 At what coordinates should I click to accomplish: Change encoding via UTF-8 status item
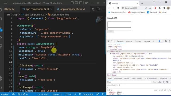[x=68, y=94]
